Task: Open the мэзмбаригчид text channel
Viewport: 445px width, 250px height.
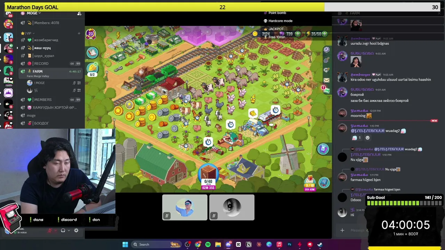Action: click(x=49, y=40)
